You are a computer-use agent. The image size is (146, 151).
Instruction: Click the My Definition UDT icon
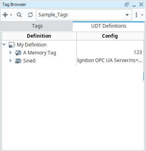pos(12,45)
